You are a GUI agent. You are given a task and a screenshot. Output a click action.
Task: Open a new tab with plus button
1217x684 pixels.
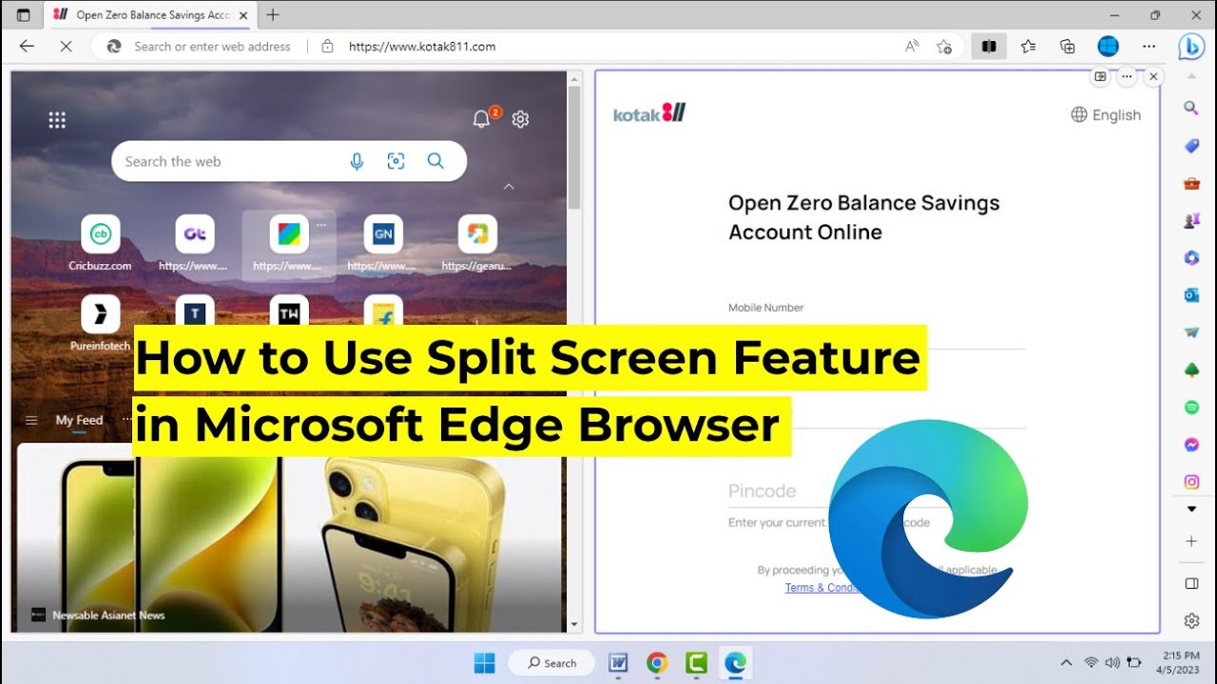coord(273,14)
